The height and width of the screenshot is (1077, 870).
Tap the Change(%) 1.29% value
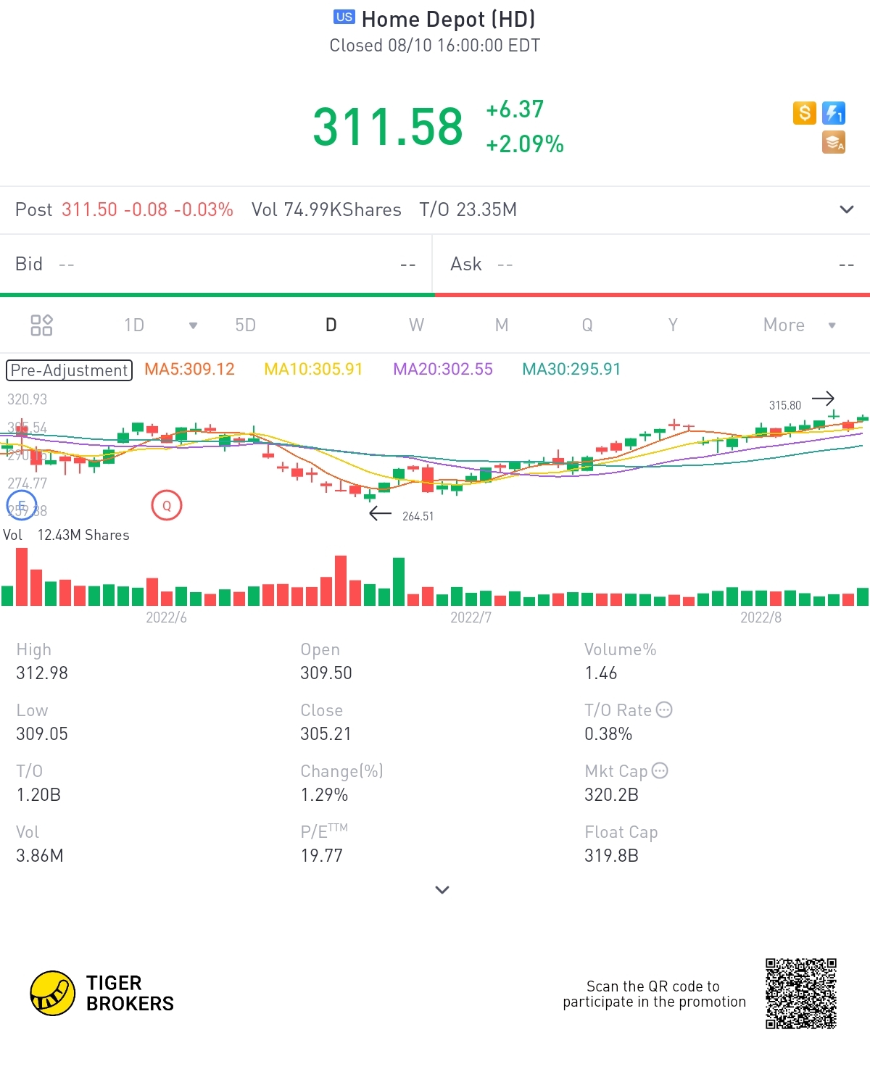[x=324, y=794]
